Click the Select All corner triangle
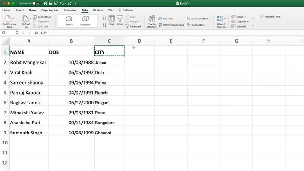Screen dimensions: 304x171 5,41
